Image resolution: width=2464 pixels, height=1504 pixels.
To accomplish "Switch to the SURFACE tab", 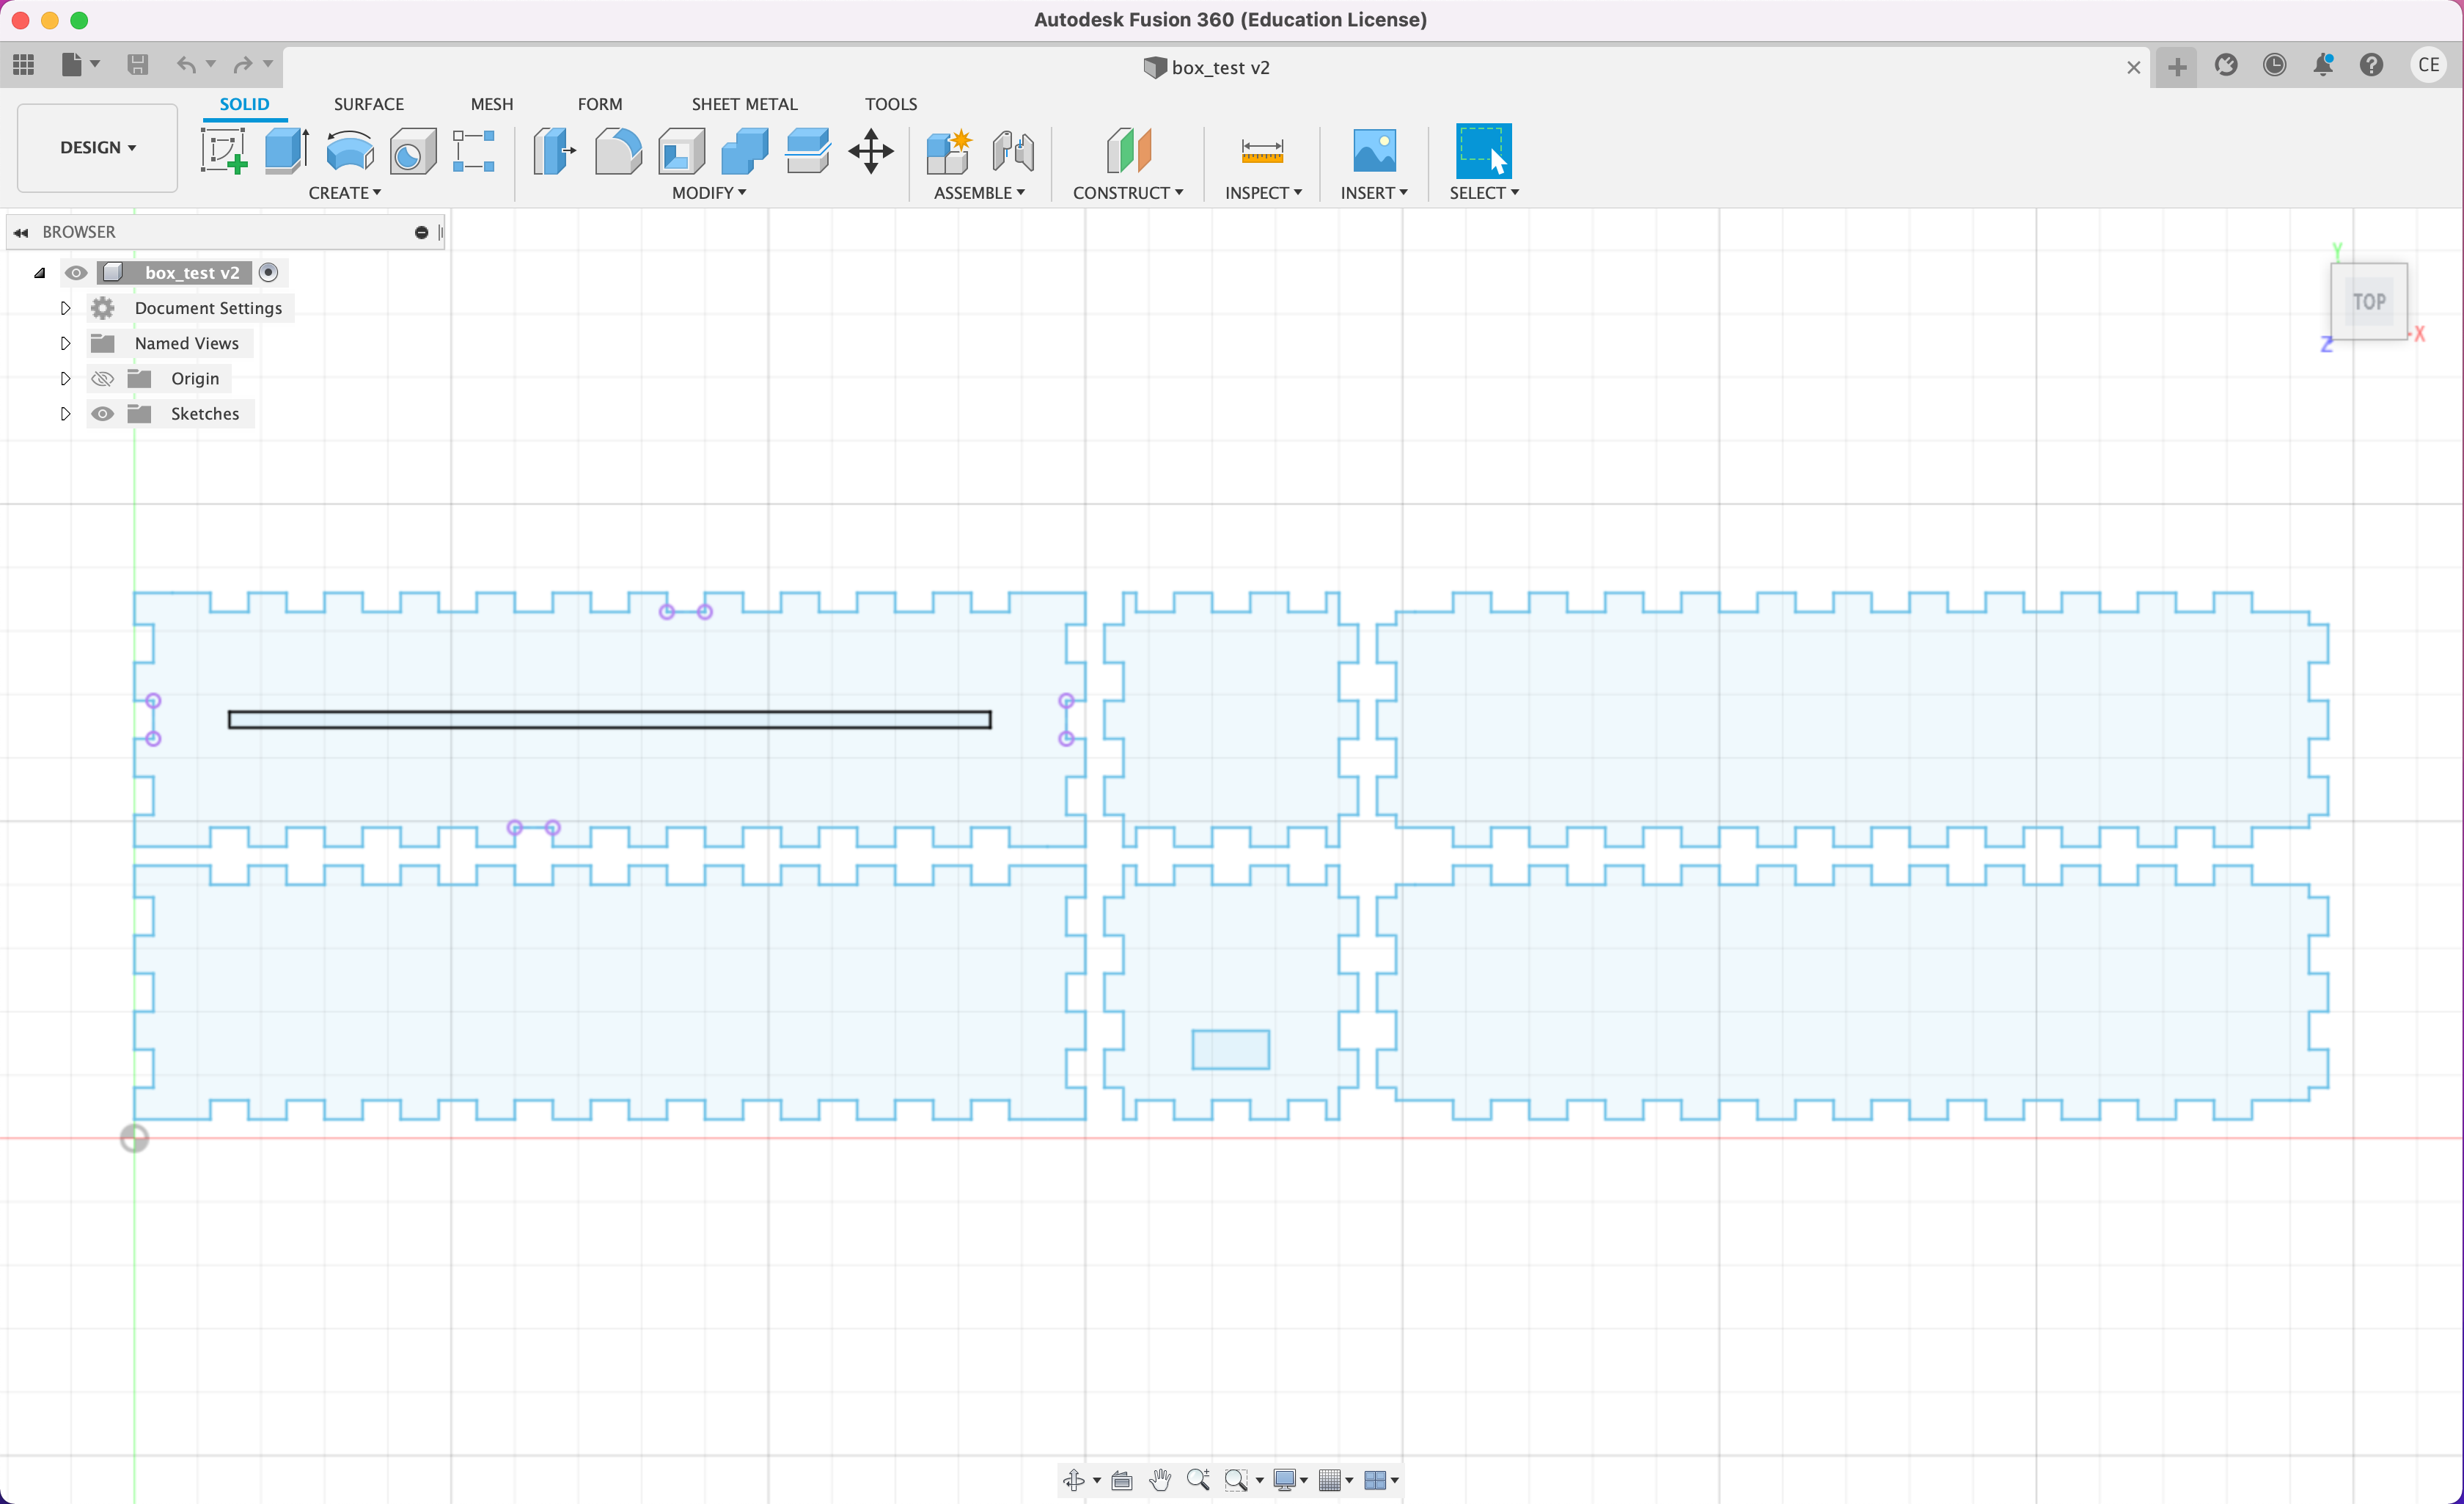I will click(x=369, y=104).
